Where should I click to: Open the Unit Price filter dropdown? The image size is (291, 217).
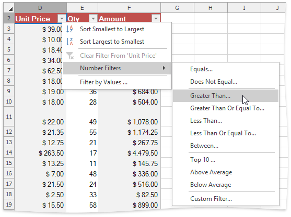(62, 18)
